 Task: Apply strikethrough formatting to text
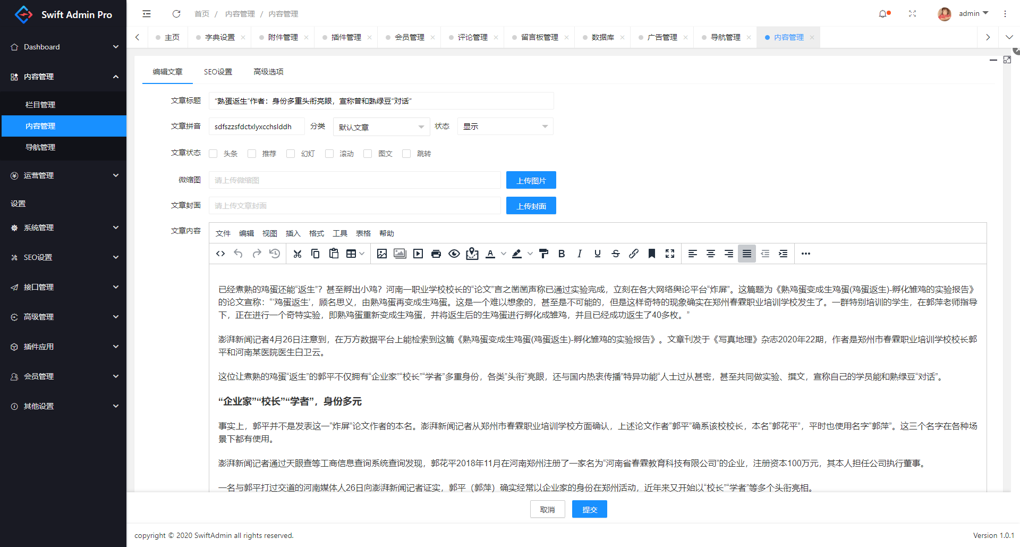[x=615, y=254]
